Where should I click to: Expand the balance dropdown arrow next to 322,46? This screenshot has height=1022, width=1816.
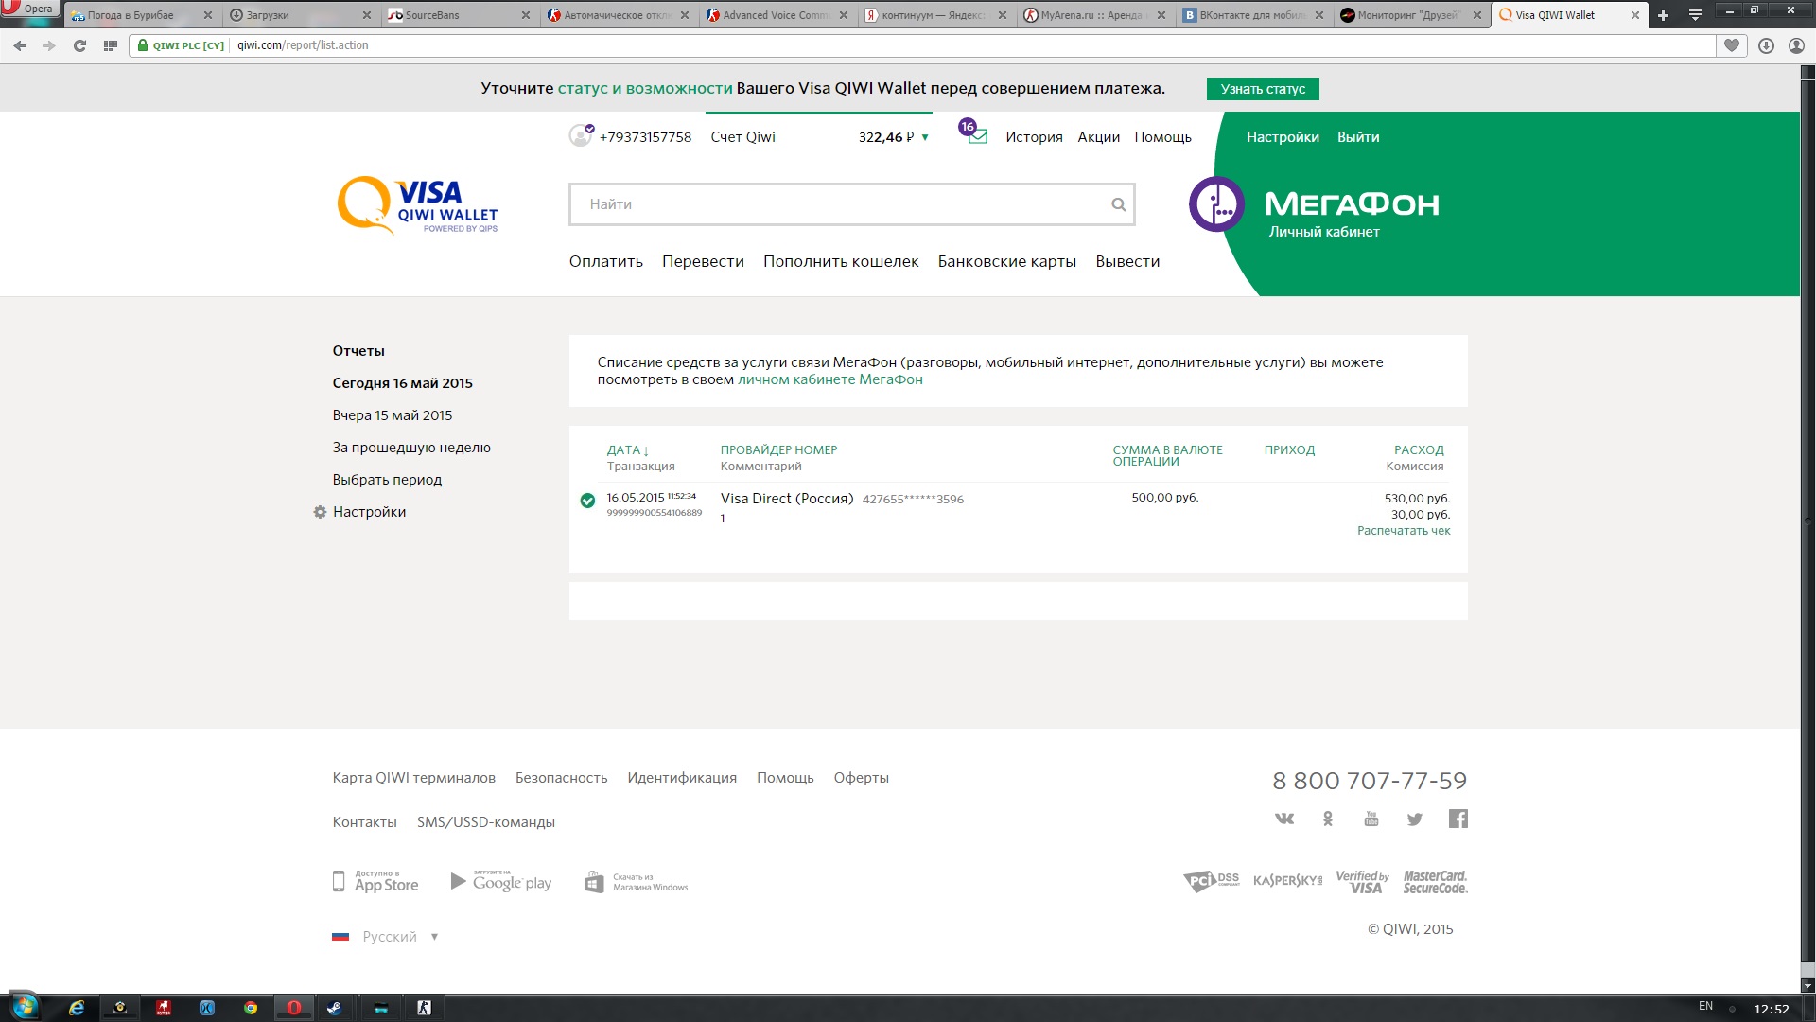[x=925, y=137]
